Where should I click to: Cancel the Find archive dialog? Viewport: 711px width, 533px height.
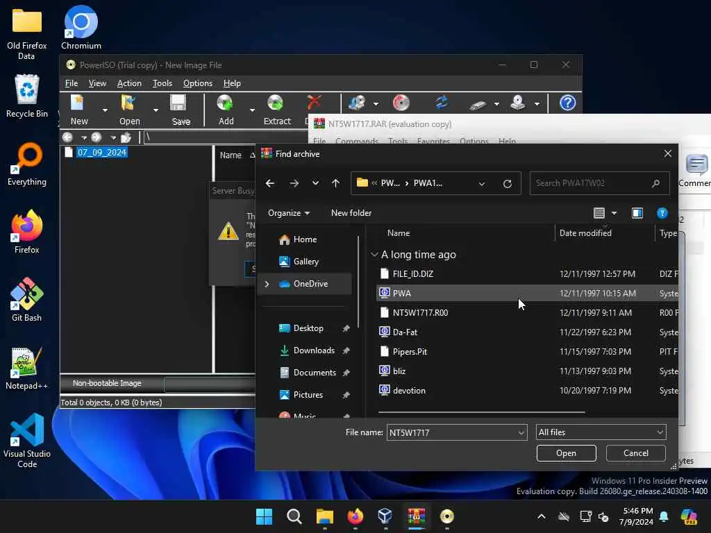click(x=636, y=453)
